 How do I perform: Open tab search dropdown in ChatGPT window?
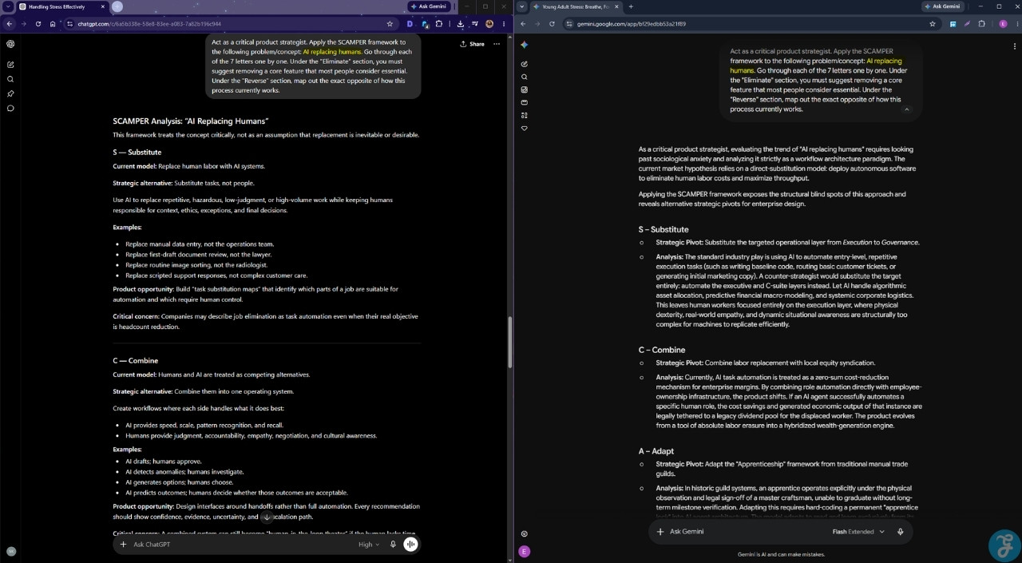click(x=7, y=6)
